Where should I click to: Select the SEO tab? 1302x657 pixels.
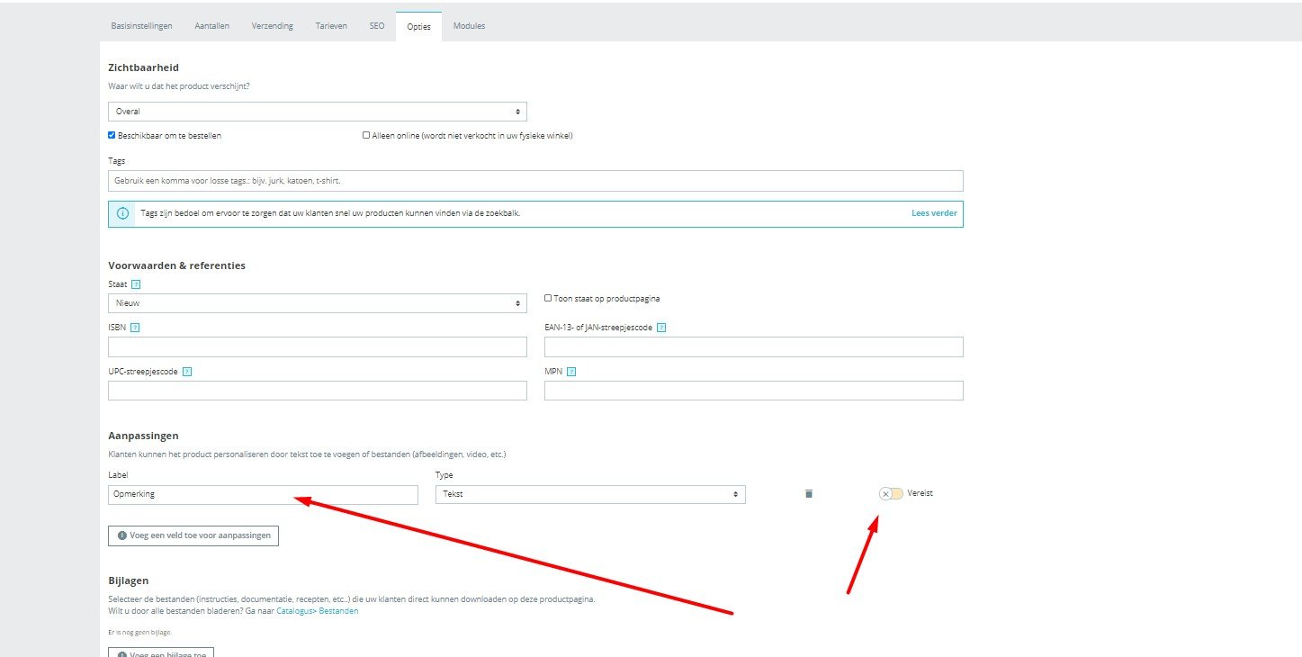[x=377, y=26]
